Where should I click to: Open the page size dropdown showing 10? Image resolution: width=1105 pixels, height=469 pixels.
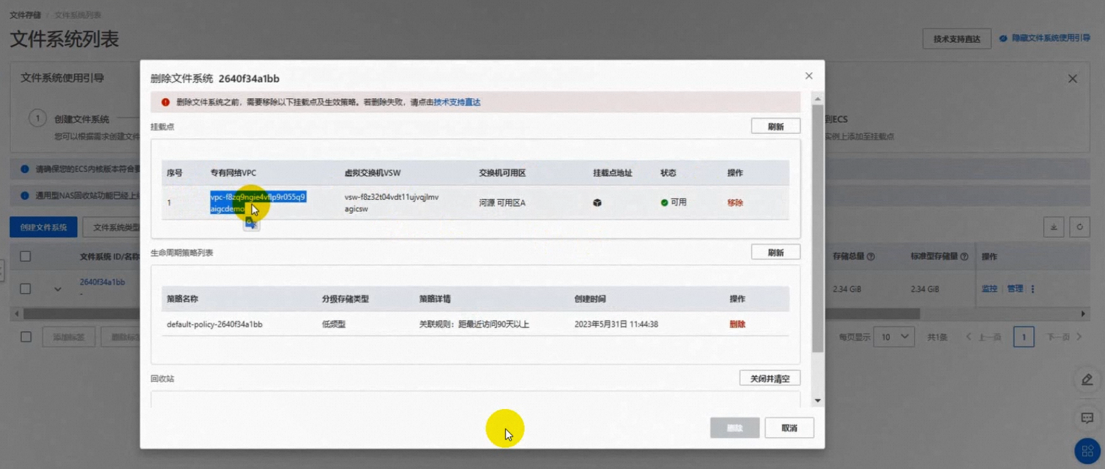click(893, 337)
